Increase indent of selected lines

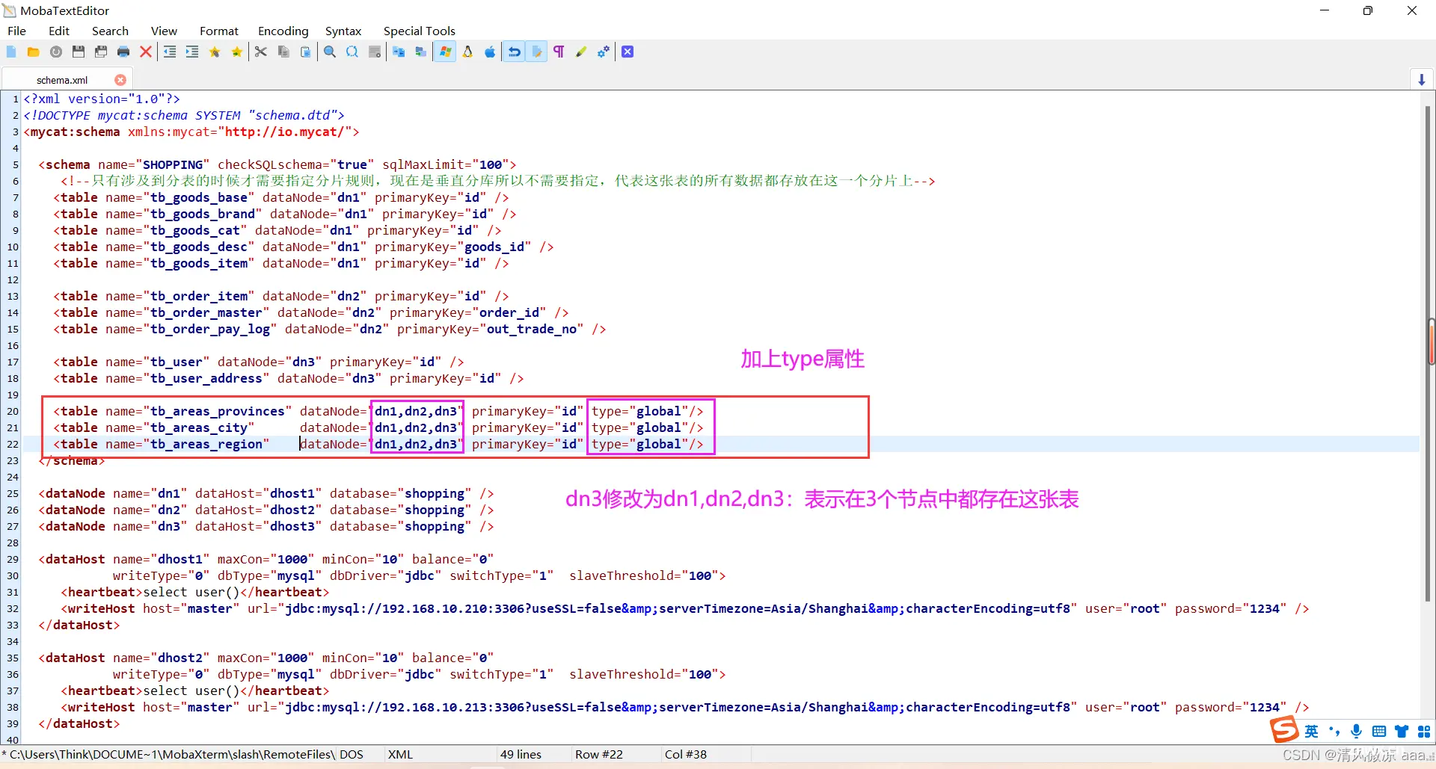[x=192, y=52]
